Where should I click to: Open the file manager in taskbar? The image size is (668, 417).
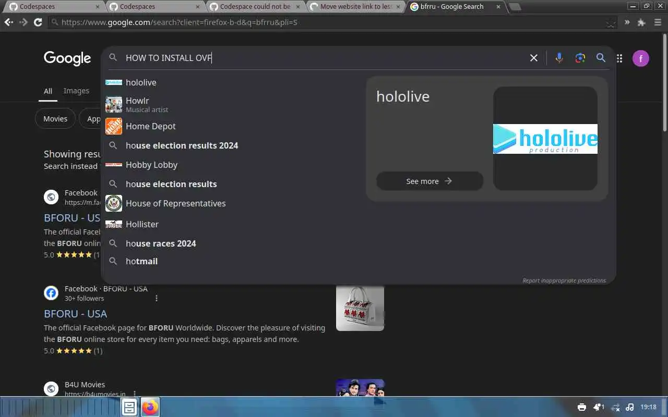[x=129, y=407]
